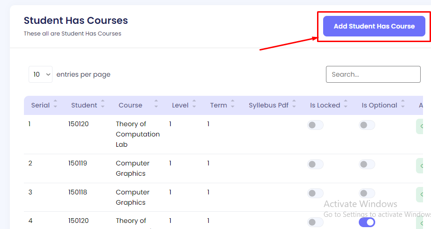Click the sort arrows beside Syllebus Pdf header
431x229 pixels.
(x=294, y=105)
